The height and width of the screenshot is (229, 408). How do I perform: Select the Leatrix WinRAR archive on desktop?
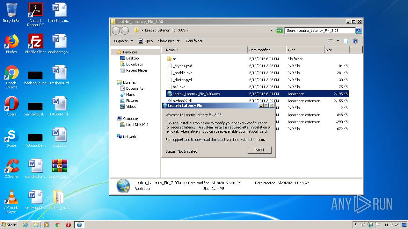[x=59, y=169]
